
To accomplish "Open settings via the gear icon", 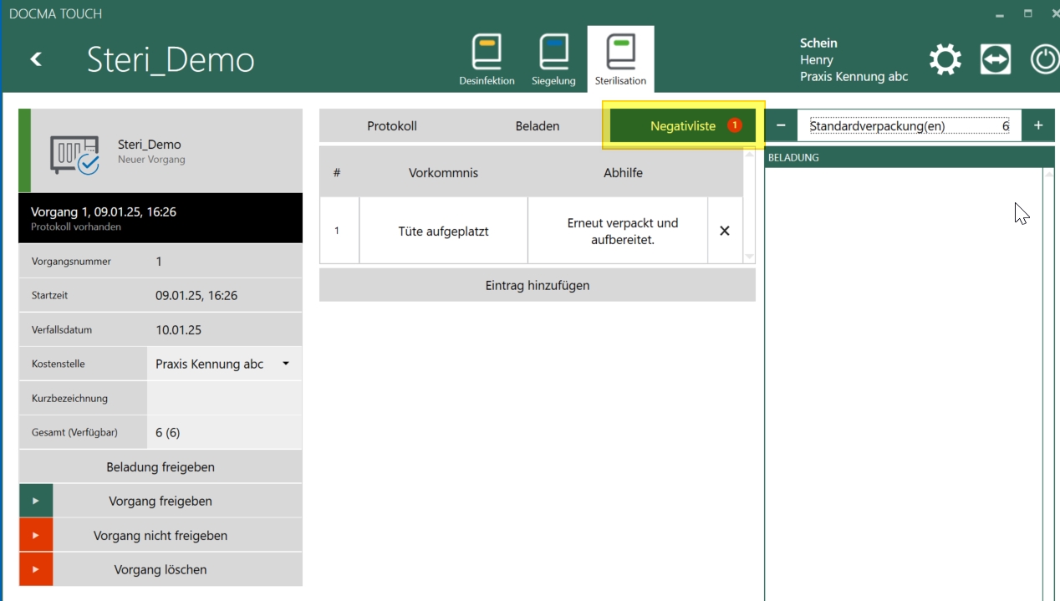I will point(945,59).
